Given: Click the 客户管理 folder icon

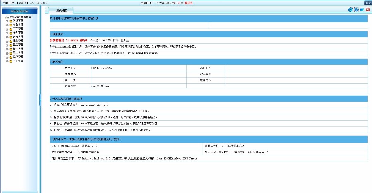Looking at the screenshot, I should [11, 57].
